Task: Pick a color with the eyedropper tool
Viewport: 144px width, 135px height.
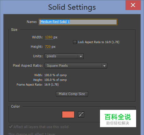Action: pos(81,115)
